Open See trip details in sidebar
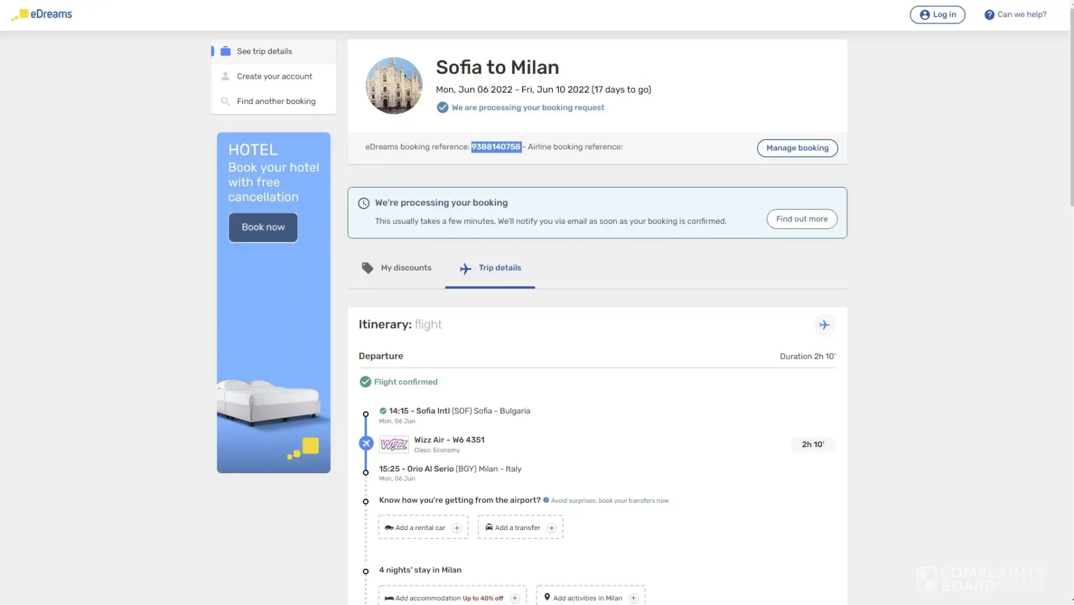The width and height of the screenshot is (1074, 605). pyautogui.click(x=264, y=51)
